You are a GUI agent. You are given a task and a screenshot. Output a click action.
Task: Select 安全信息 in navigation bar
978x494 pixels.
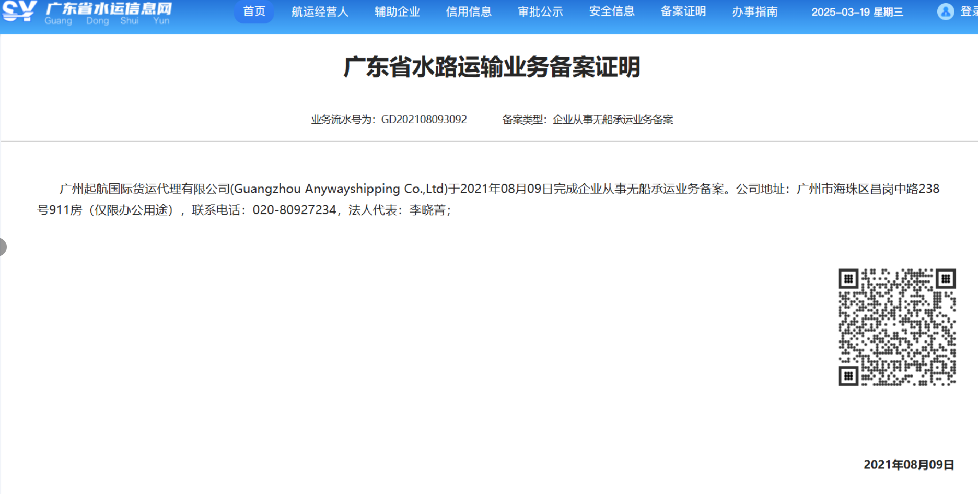612,11
